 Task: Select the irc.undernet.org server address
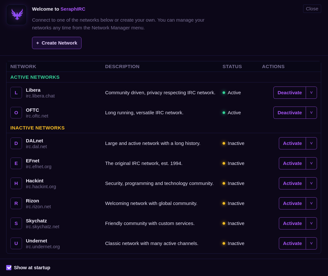point(43,247)
